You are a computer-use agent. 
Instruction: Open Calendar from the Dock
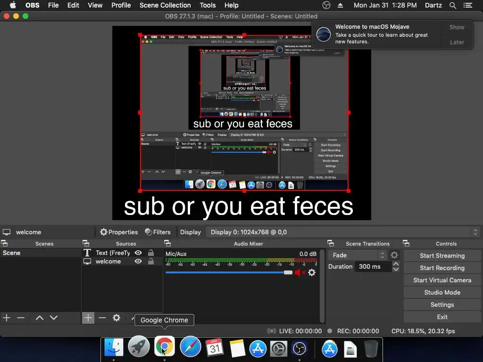click(215, 348)
